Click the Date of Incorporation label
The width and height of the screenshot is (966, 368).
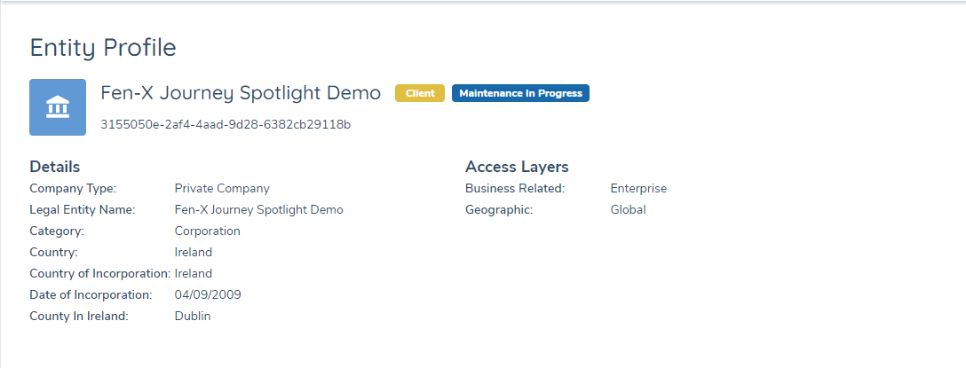tap(91, 294)
